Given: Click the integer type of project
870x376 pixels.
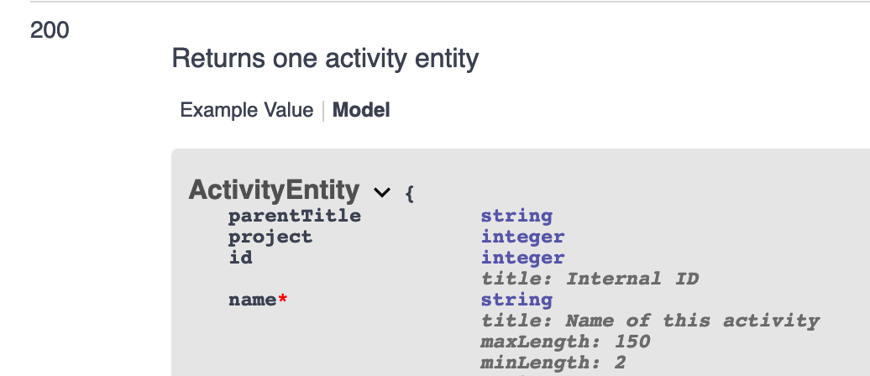Looking at the screenshot, I should [x=522, y=237].
